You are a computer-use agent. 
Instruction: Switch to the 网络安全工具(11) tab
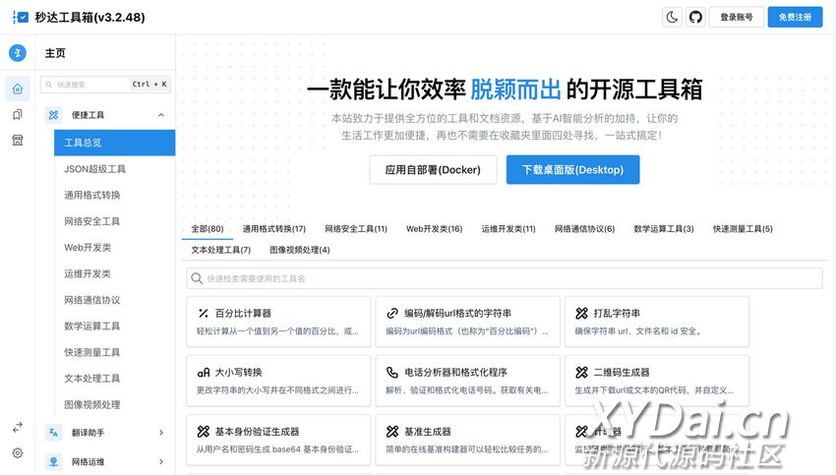[356, 229]
